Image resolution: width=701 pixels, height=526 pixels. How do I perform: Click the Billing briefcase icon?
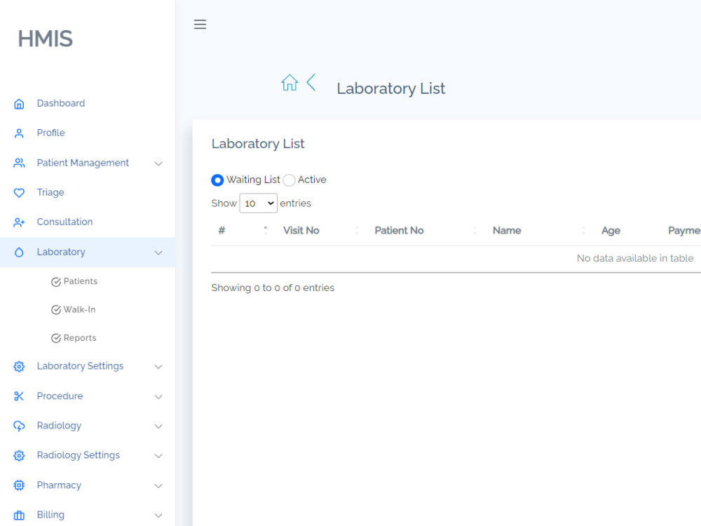(x=19, y=515)
